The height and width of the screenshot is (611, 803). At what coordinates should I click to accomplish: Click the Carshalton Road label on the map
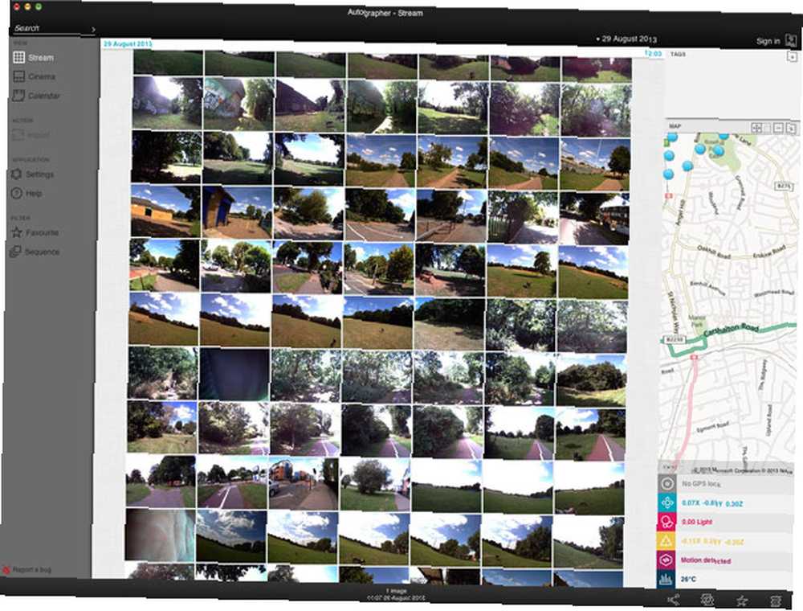731,330
